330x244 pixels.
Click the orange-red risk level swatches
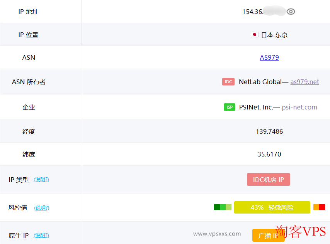pos(319,207)
